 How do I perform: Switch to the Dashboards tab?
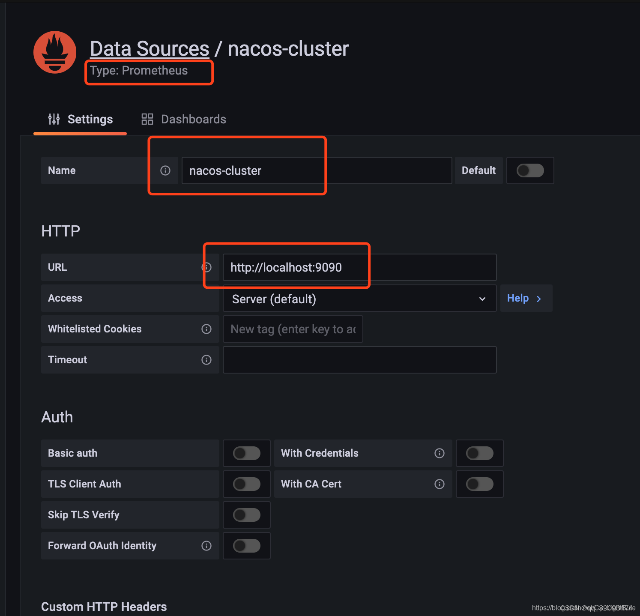(x=193, y=119)
